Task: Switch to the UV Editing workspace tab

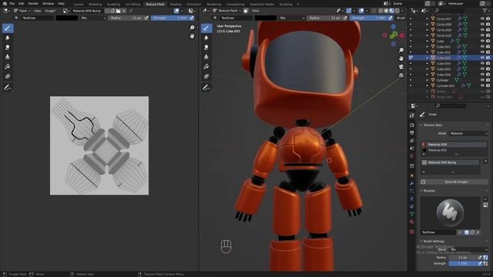Action: [x=132, y=5]
